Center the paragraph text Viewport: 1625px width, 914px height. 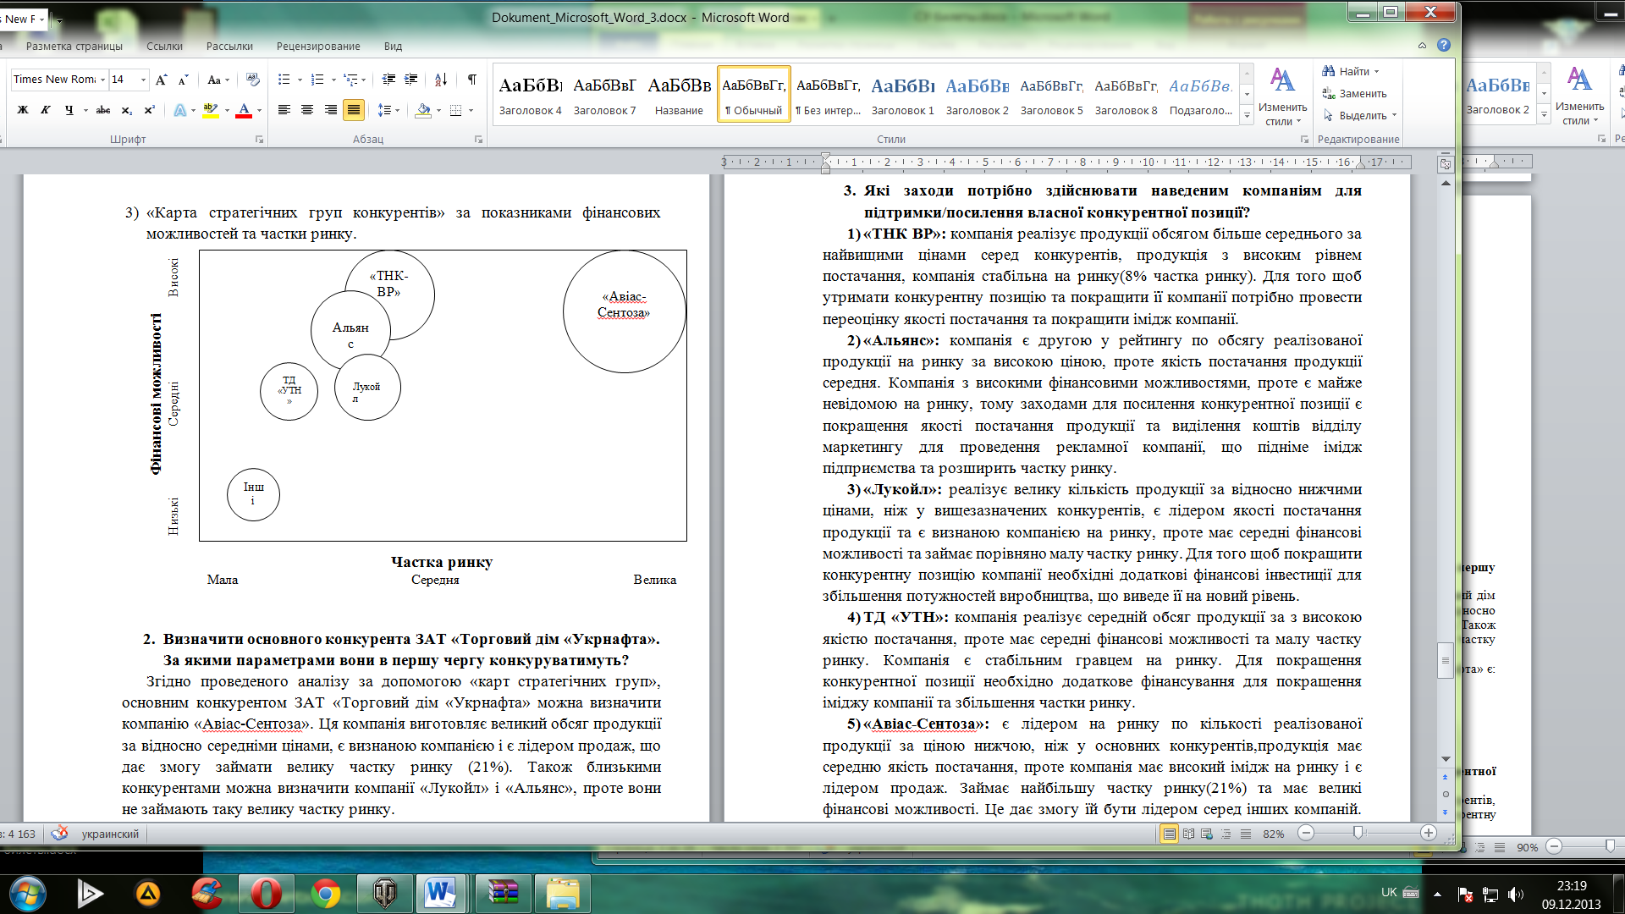click(307, 110)
